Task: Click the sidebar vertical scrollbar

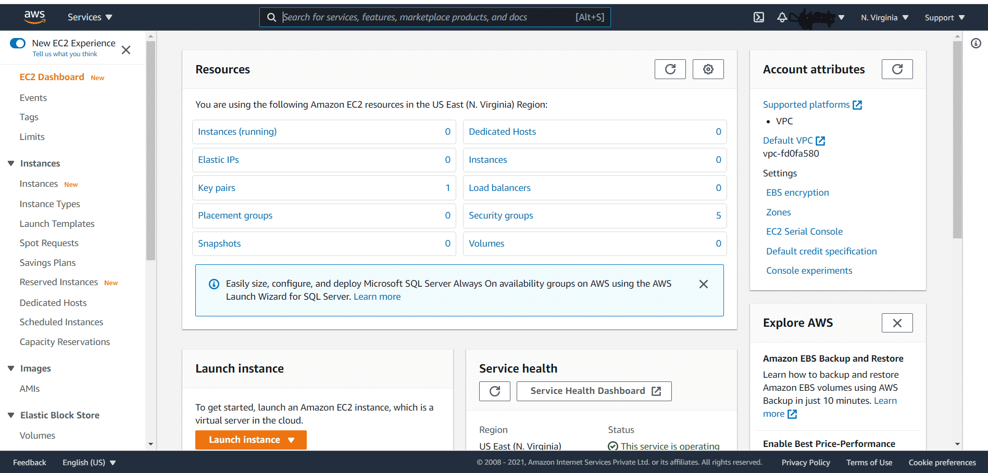Action: [x=151, y=151]
